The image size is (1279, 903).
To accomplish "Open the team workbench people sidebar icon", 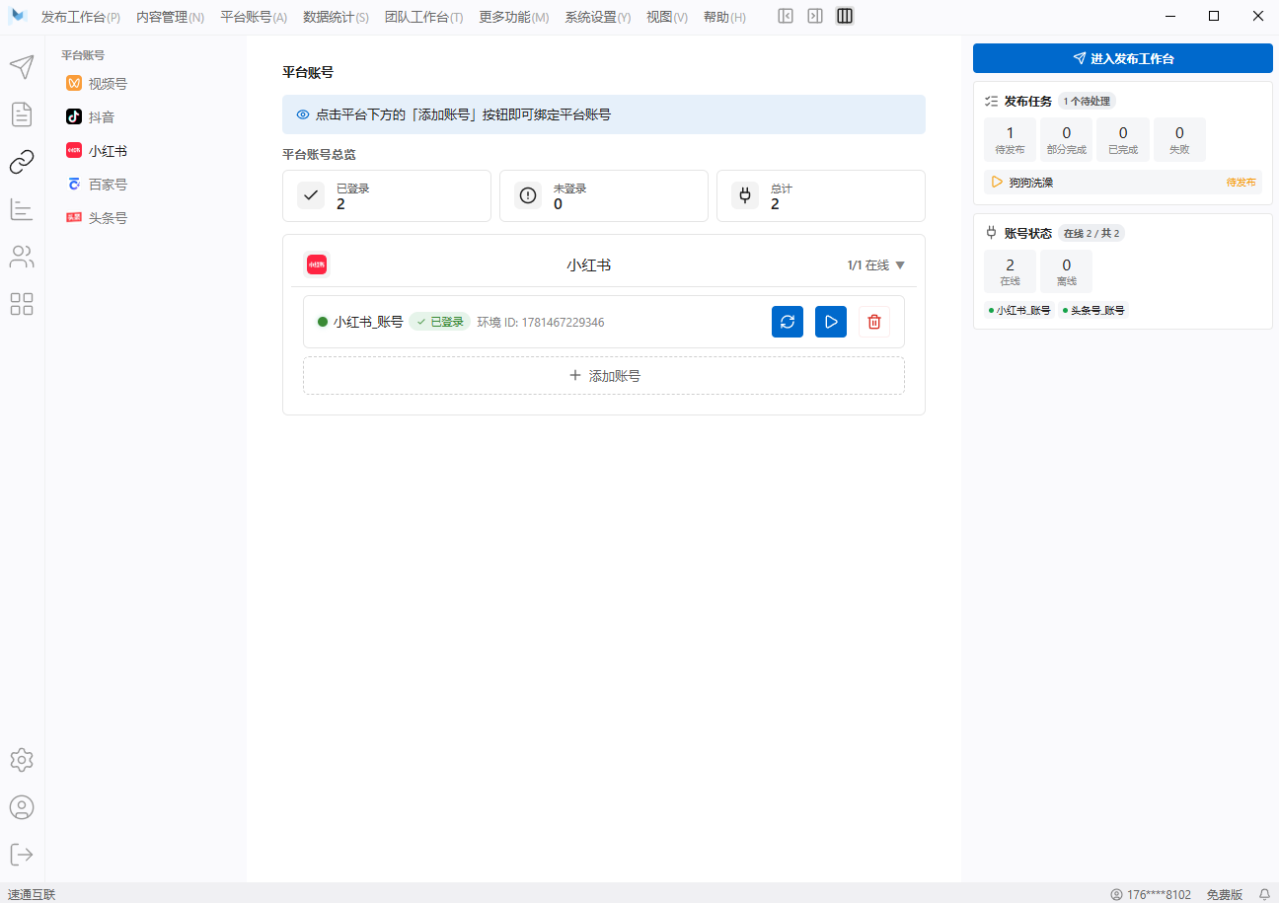I will tap(22, 257).
